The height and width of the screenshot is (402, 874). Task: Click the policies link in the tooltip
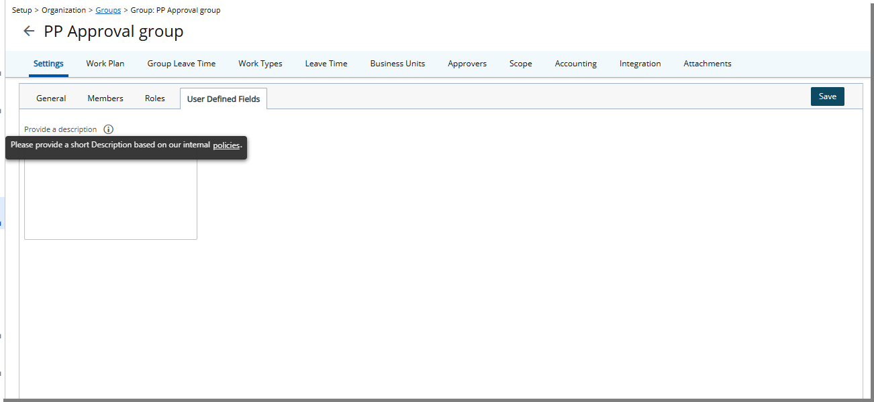point(226,145)
